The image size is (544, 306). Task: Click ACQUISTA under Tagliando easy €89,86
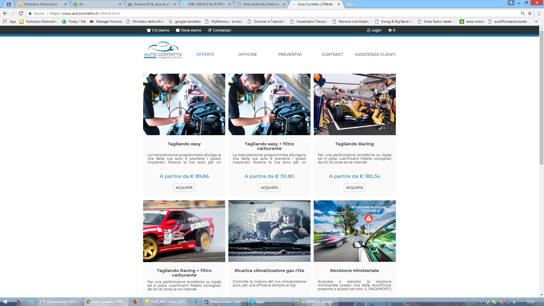coord(184,188)
